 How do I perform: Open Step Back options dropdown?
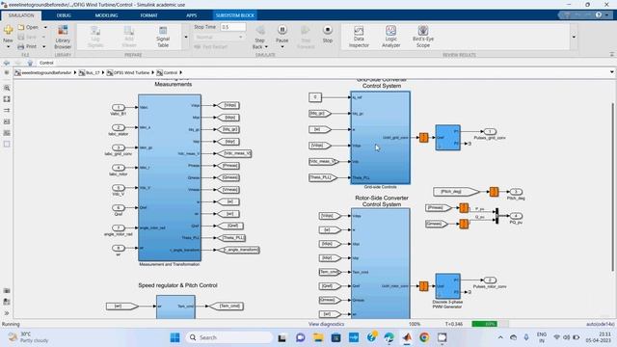point(266,47)
